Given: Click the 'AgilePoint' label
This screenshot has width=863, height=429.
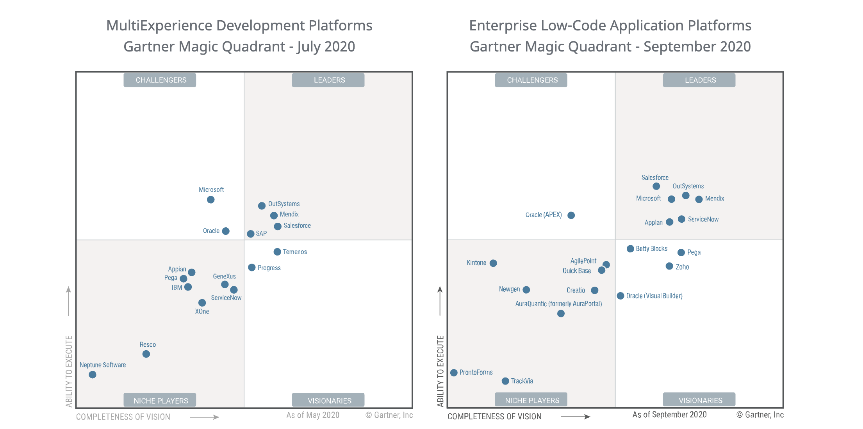Looking at the screenshot, I should click(583, 261).
